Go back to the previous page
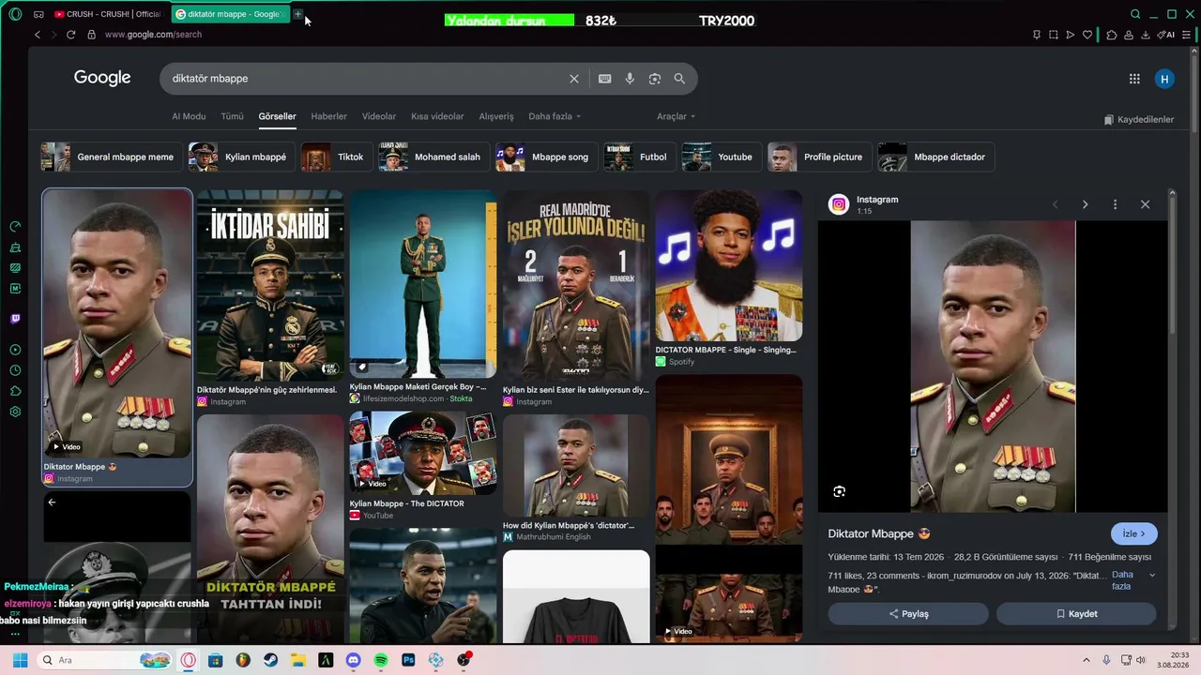 click(38, 35)
